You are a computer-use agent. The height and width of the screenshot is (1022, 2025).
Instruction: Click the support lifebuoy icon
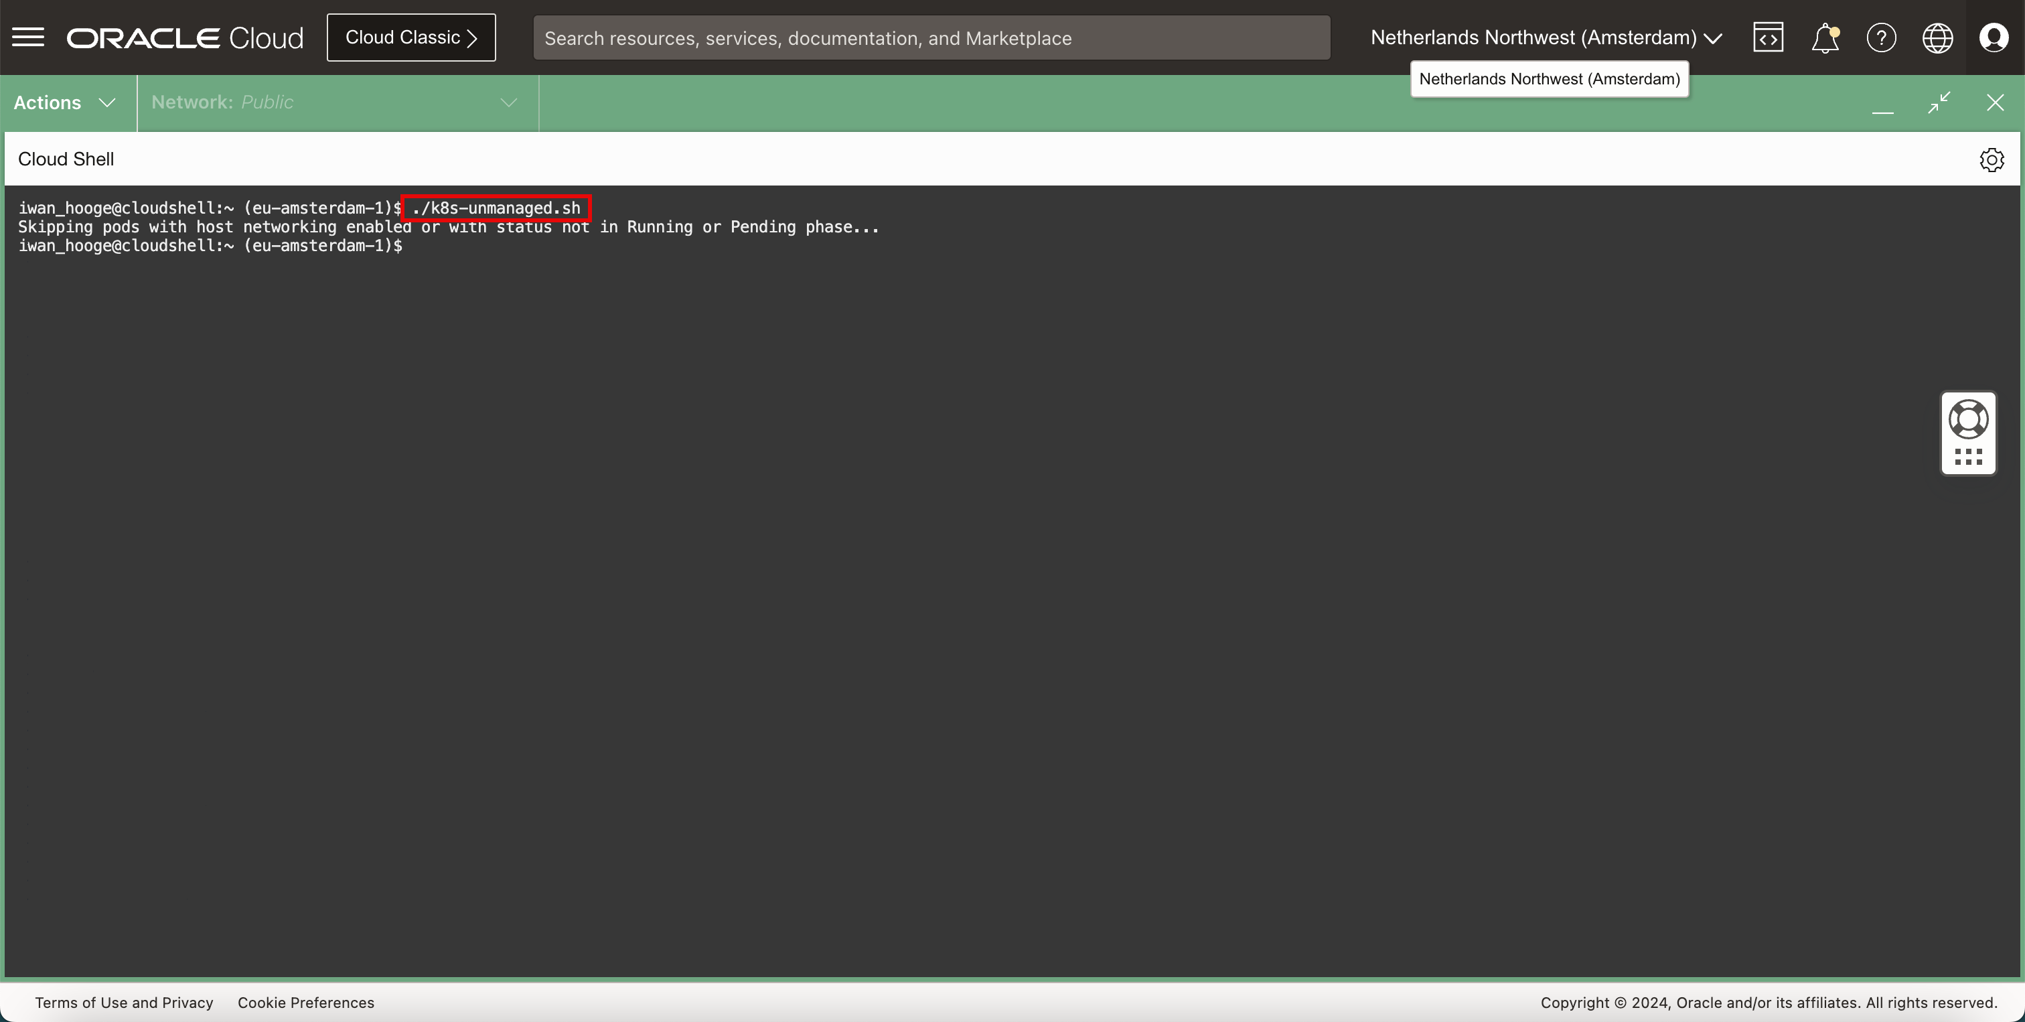[1968, 419]
